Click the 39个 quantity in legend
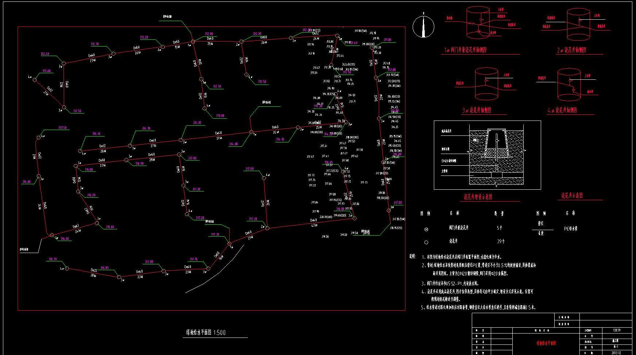 pos(501,241)
